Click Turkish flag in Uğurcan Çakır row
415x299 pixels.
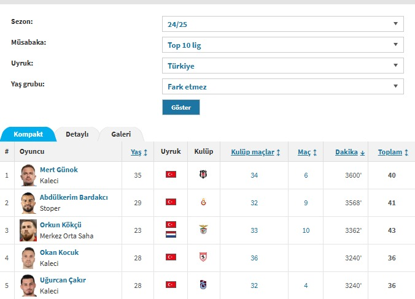pos(171,284)
